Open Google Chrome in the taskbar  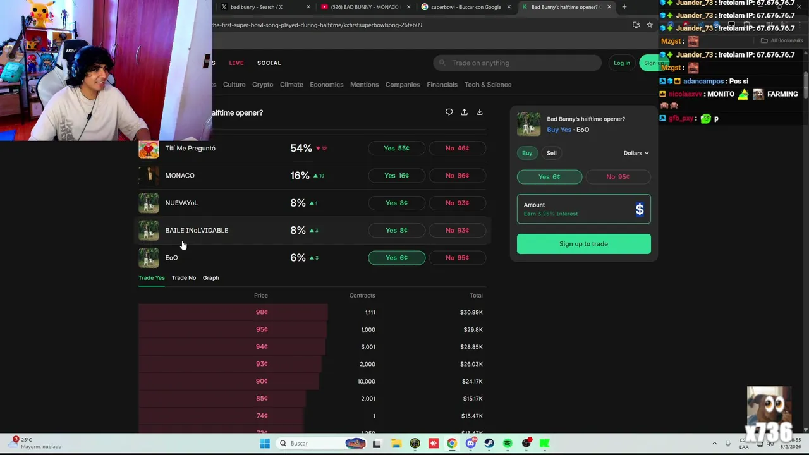451,443
